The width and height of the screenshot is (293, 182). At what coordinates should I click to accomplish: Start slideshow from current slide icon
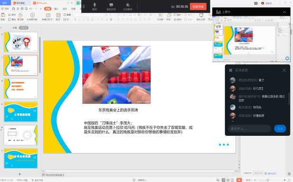(32, 17)
